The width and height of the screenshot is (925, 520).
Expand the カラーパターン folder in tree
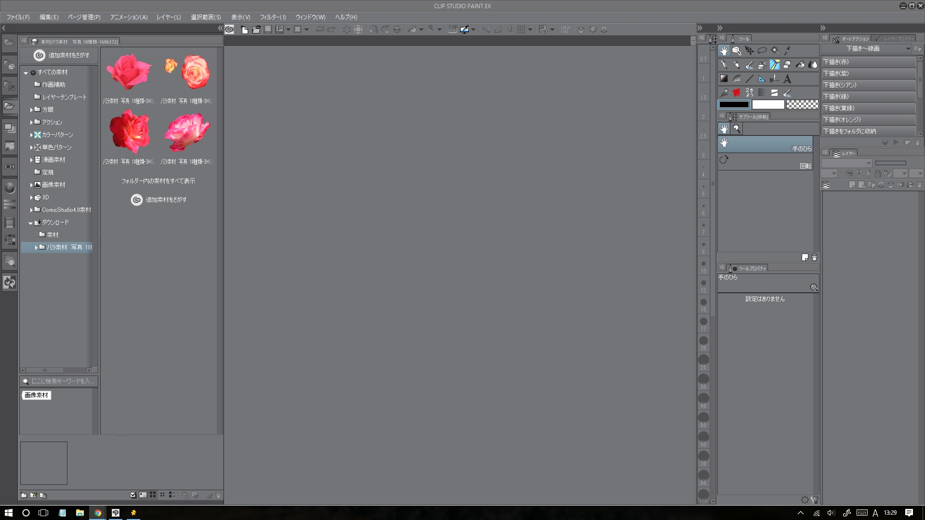click(x=31, y=135)
